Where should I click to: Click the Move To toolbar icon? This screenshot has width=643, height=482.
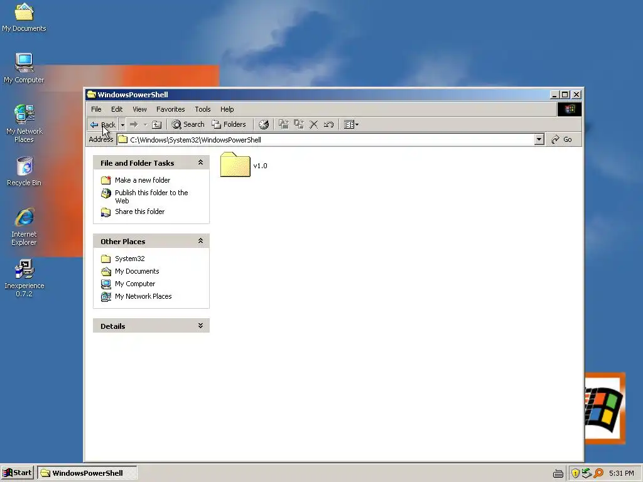pos(283,125)
